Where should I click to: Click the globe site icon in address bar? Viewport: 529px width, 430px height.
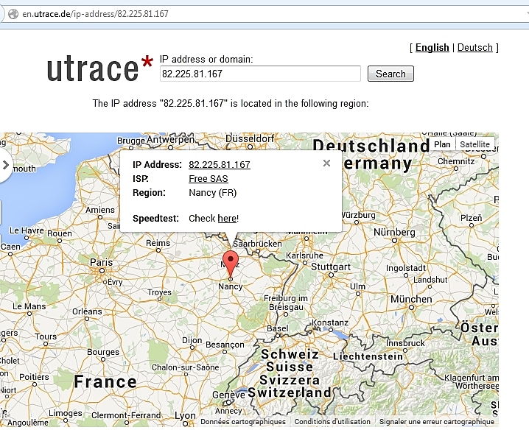point(13,14)
